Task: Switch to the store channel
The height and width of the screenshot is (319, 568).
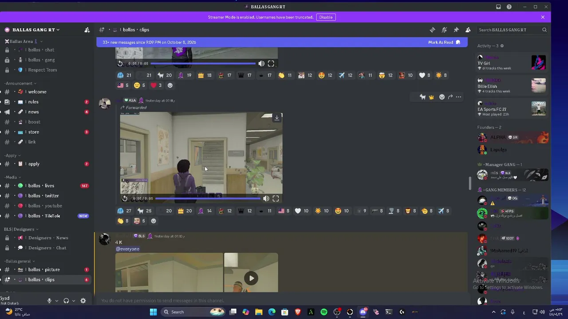Action: point(47,132)
